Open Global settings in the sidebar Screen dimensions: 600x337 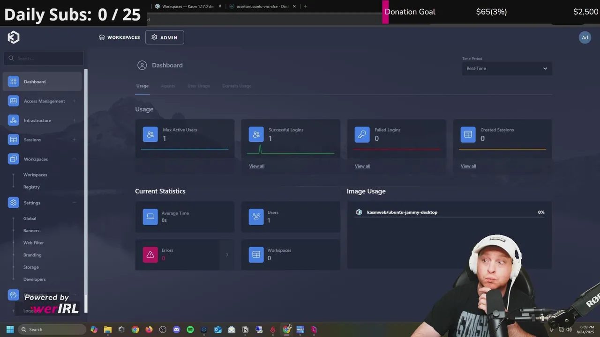pos(30,219)
